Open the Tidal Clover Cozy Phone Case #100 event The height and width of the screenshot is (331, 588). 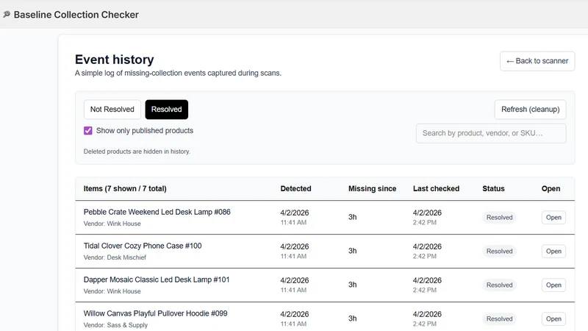(553, 251)
